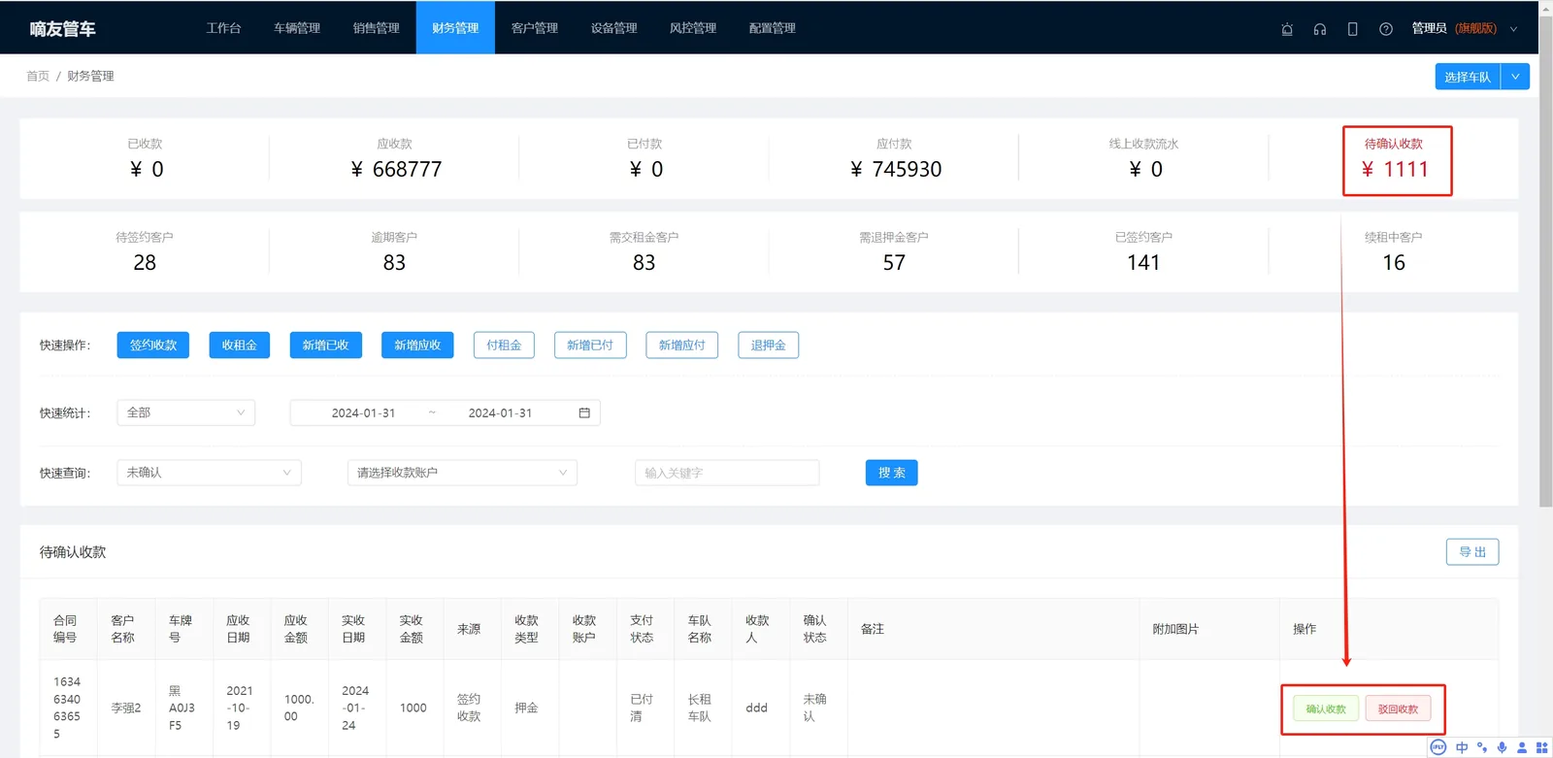Click the 首页 breadcrumb link

(x=38, y=76)
